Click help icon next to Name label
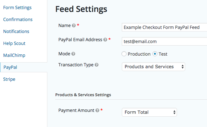This screenshot has width=207, height=127. [74, 25]
